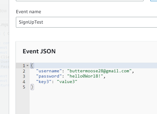Click the "value3" string on line 4
Image resolution: width=157 pixels, height=114 pixels.
pyautogui.click(x=67, y=82)
